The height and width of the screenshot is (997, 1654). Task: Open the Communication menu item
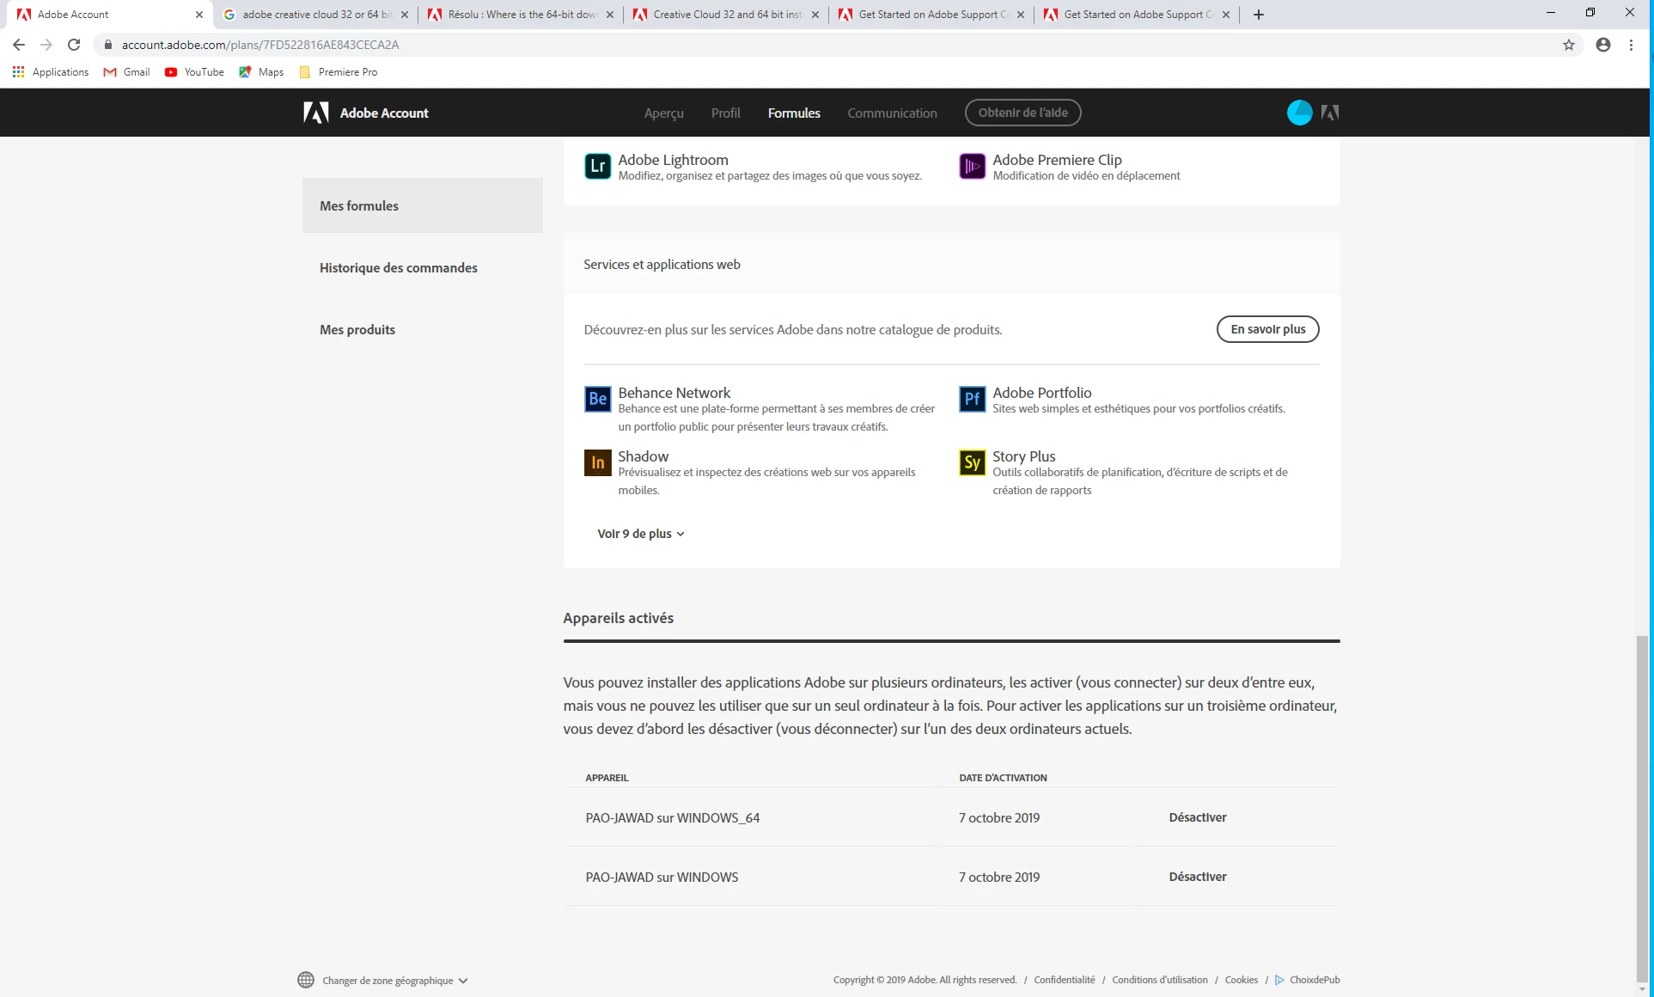(892, 113)
